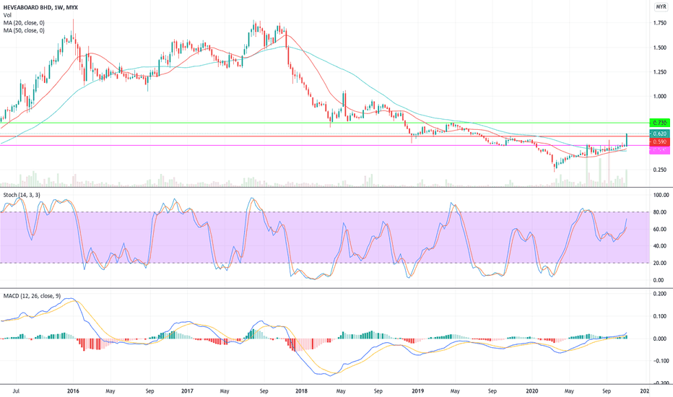Select the green horizontal line at 0.730
This screenshot has height=397, width=673.
(325, 123)
